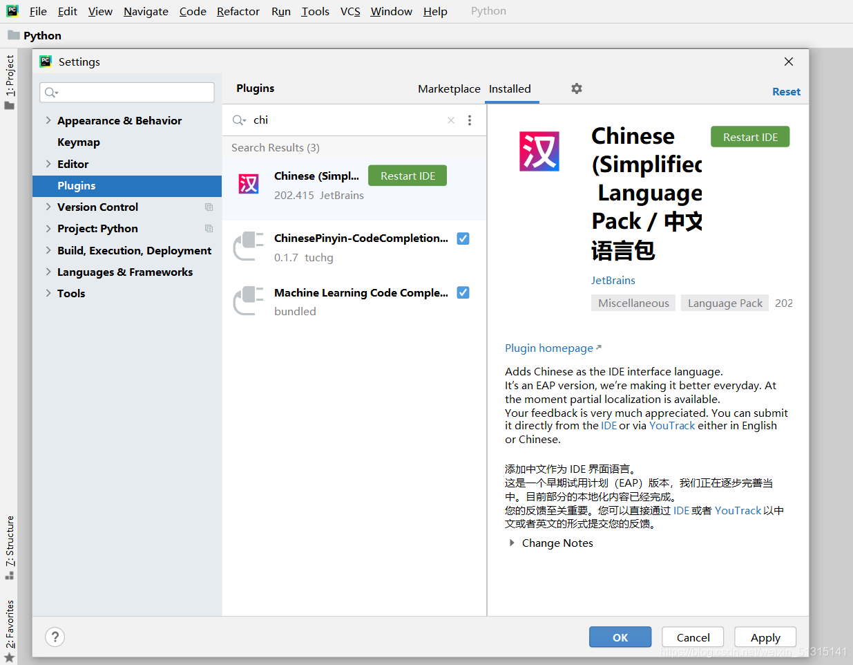This screenshot has width=853, height=665.
Task: Open the Code menu
Action: click(193, 11)
